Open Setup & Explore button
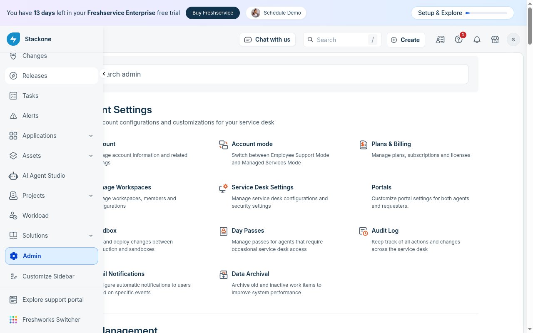 click(463, 13)
